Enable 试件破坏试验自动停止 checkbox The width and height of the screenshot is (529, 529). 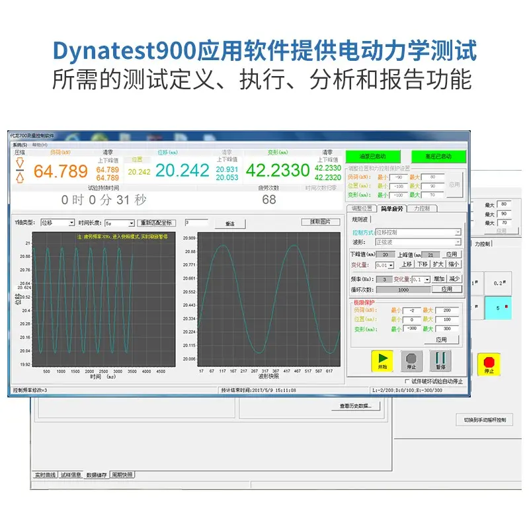(407, 381)
